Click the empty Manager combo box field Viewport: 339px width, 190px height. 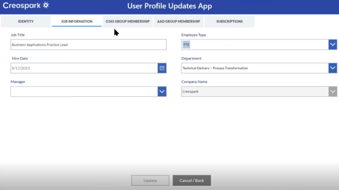[84, 92]
